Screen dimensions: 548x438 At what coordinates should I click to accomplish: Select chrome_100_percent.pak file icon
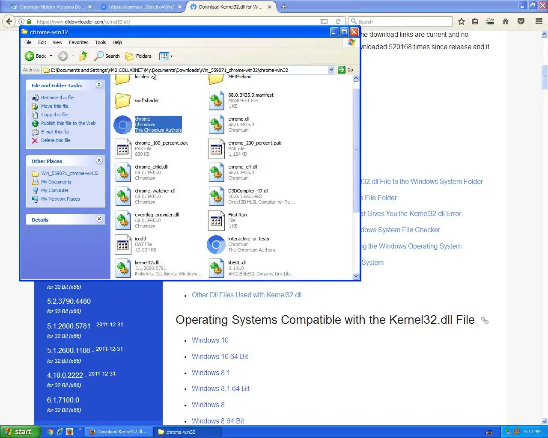tap(123, 149)
